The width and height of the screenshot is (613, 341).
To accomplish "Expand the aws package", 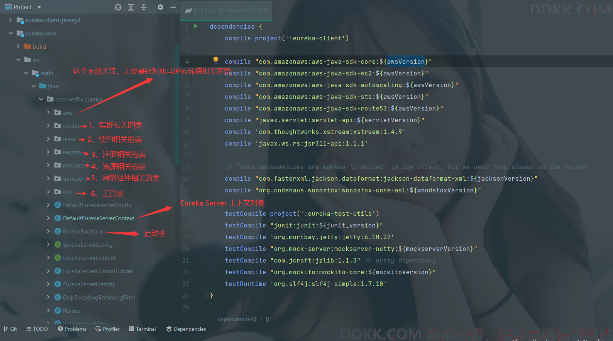I will 48,112.
